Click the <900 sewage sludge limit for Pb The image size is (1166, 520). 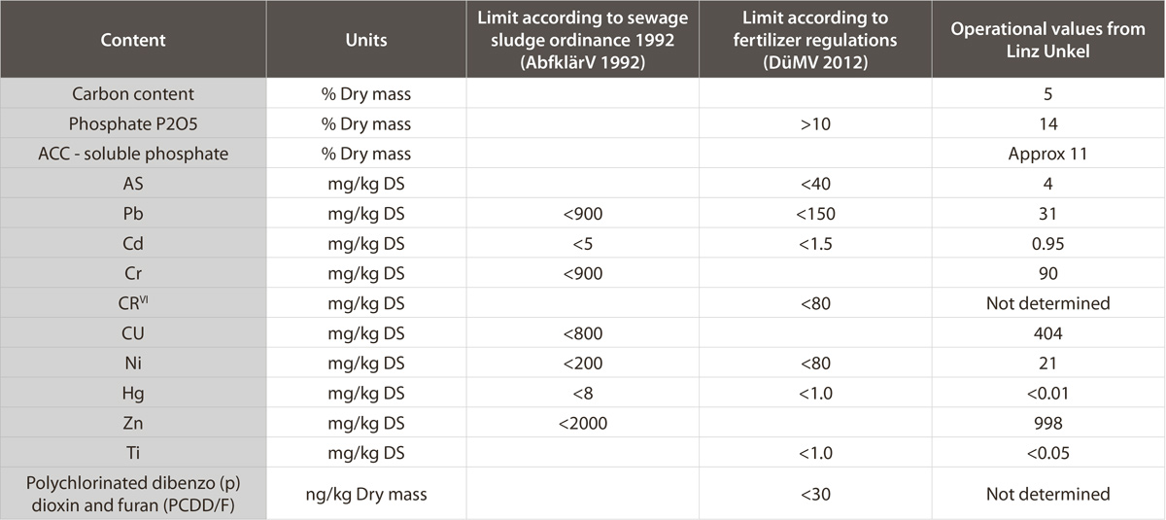tap(582, 214)
